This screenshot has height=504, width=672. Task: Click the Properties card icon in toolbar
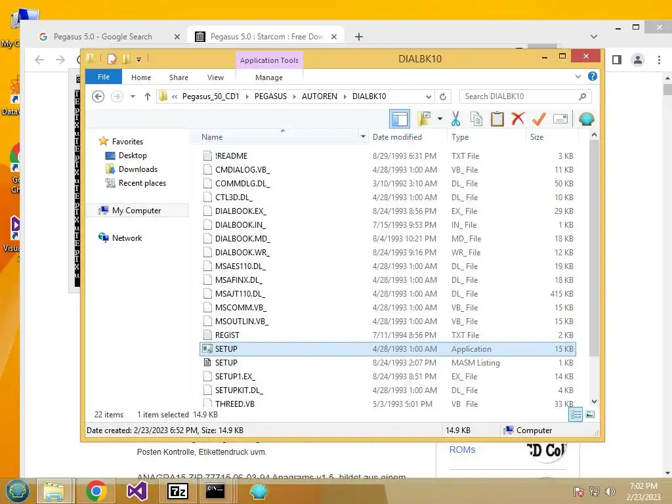click(x=560, y=119)
